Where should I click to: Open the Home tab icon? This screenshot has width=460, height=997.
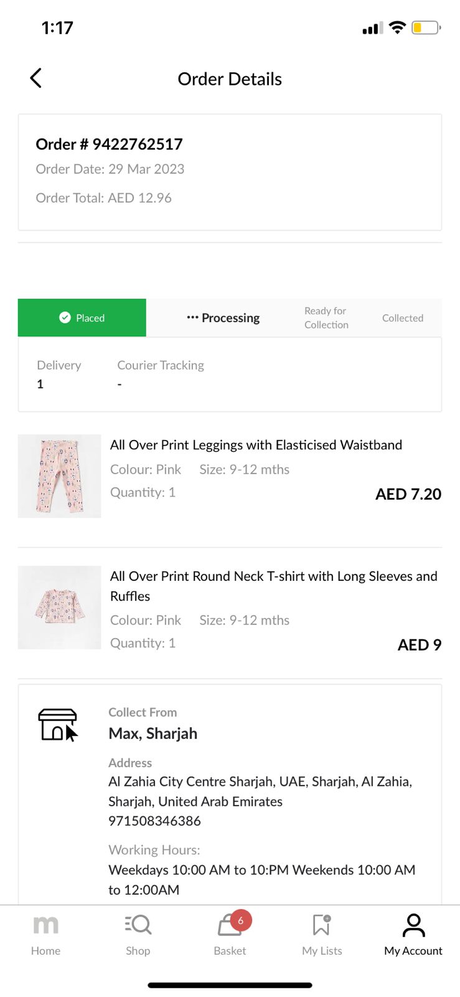point(45,925)
